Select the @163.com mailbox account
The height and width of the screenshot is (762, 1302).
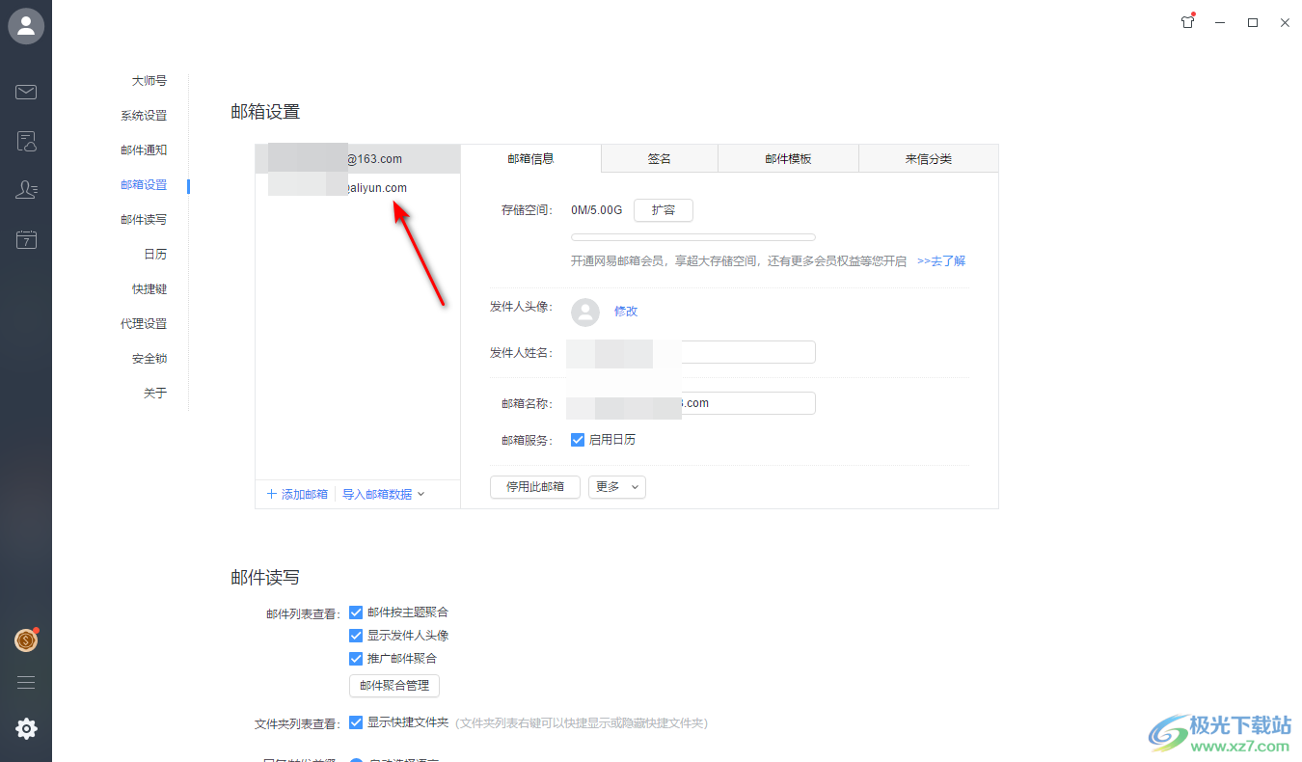[358, 159]
